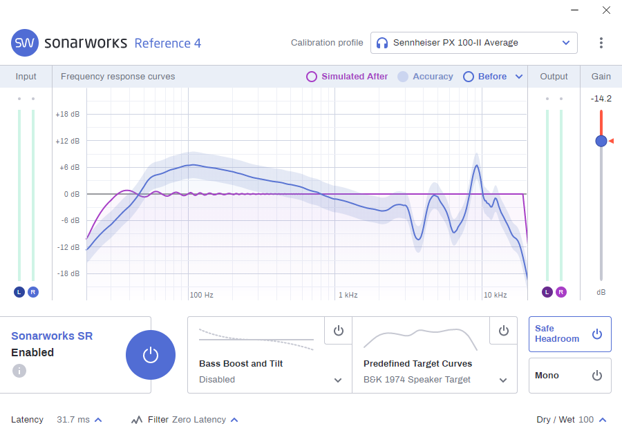Screen dimensions: 622x426
Task: Click the headphone icon in calibration profile
Action: [x=382, y=43]
